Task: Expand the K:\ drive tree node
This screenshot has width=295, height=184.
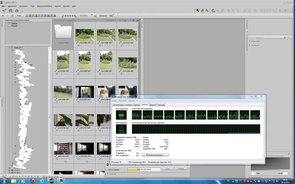Action: 10,173
